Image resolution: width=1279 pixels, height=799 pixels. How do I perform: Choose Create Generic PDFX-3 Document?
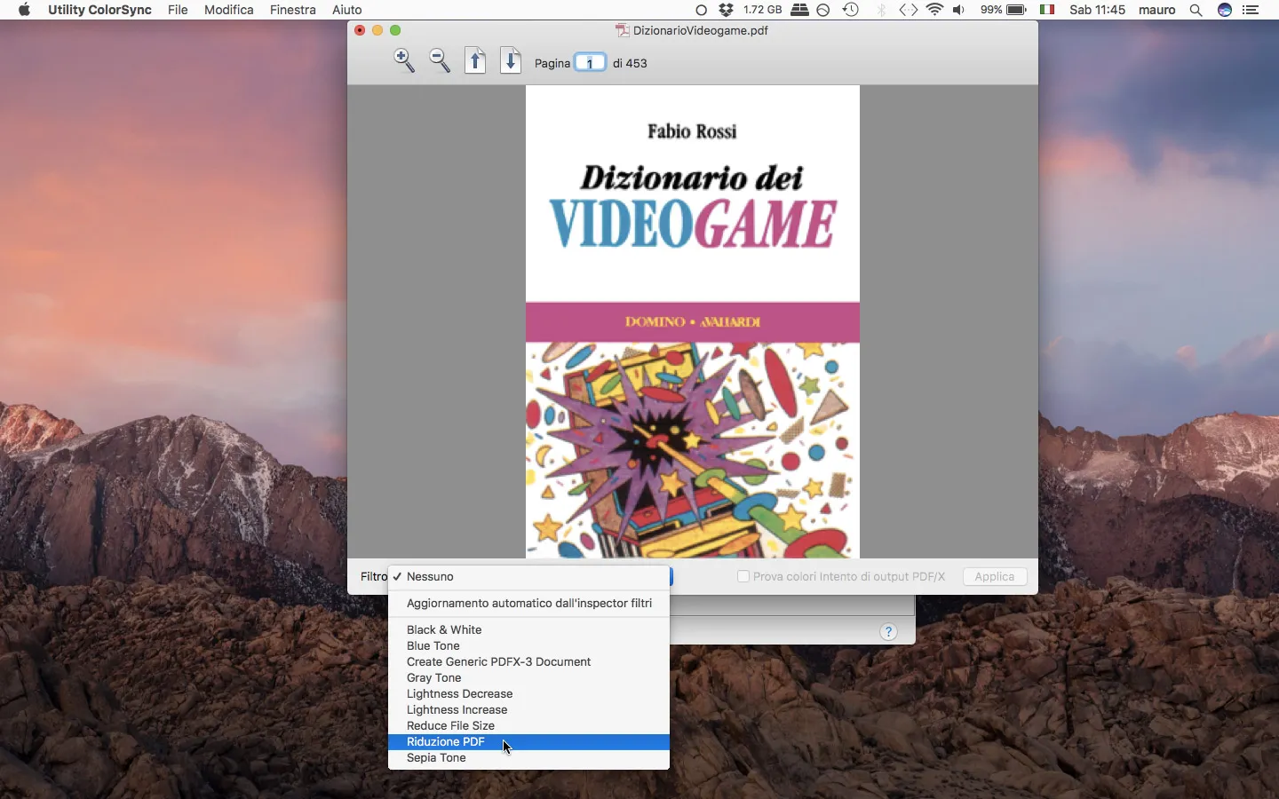(528, 662)
